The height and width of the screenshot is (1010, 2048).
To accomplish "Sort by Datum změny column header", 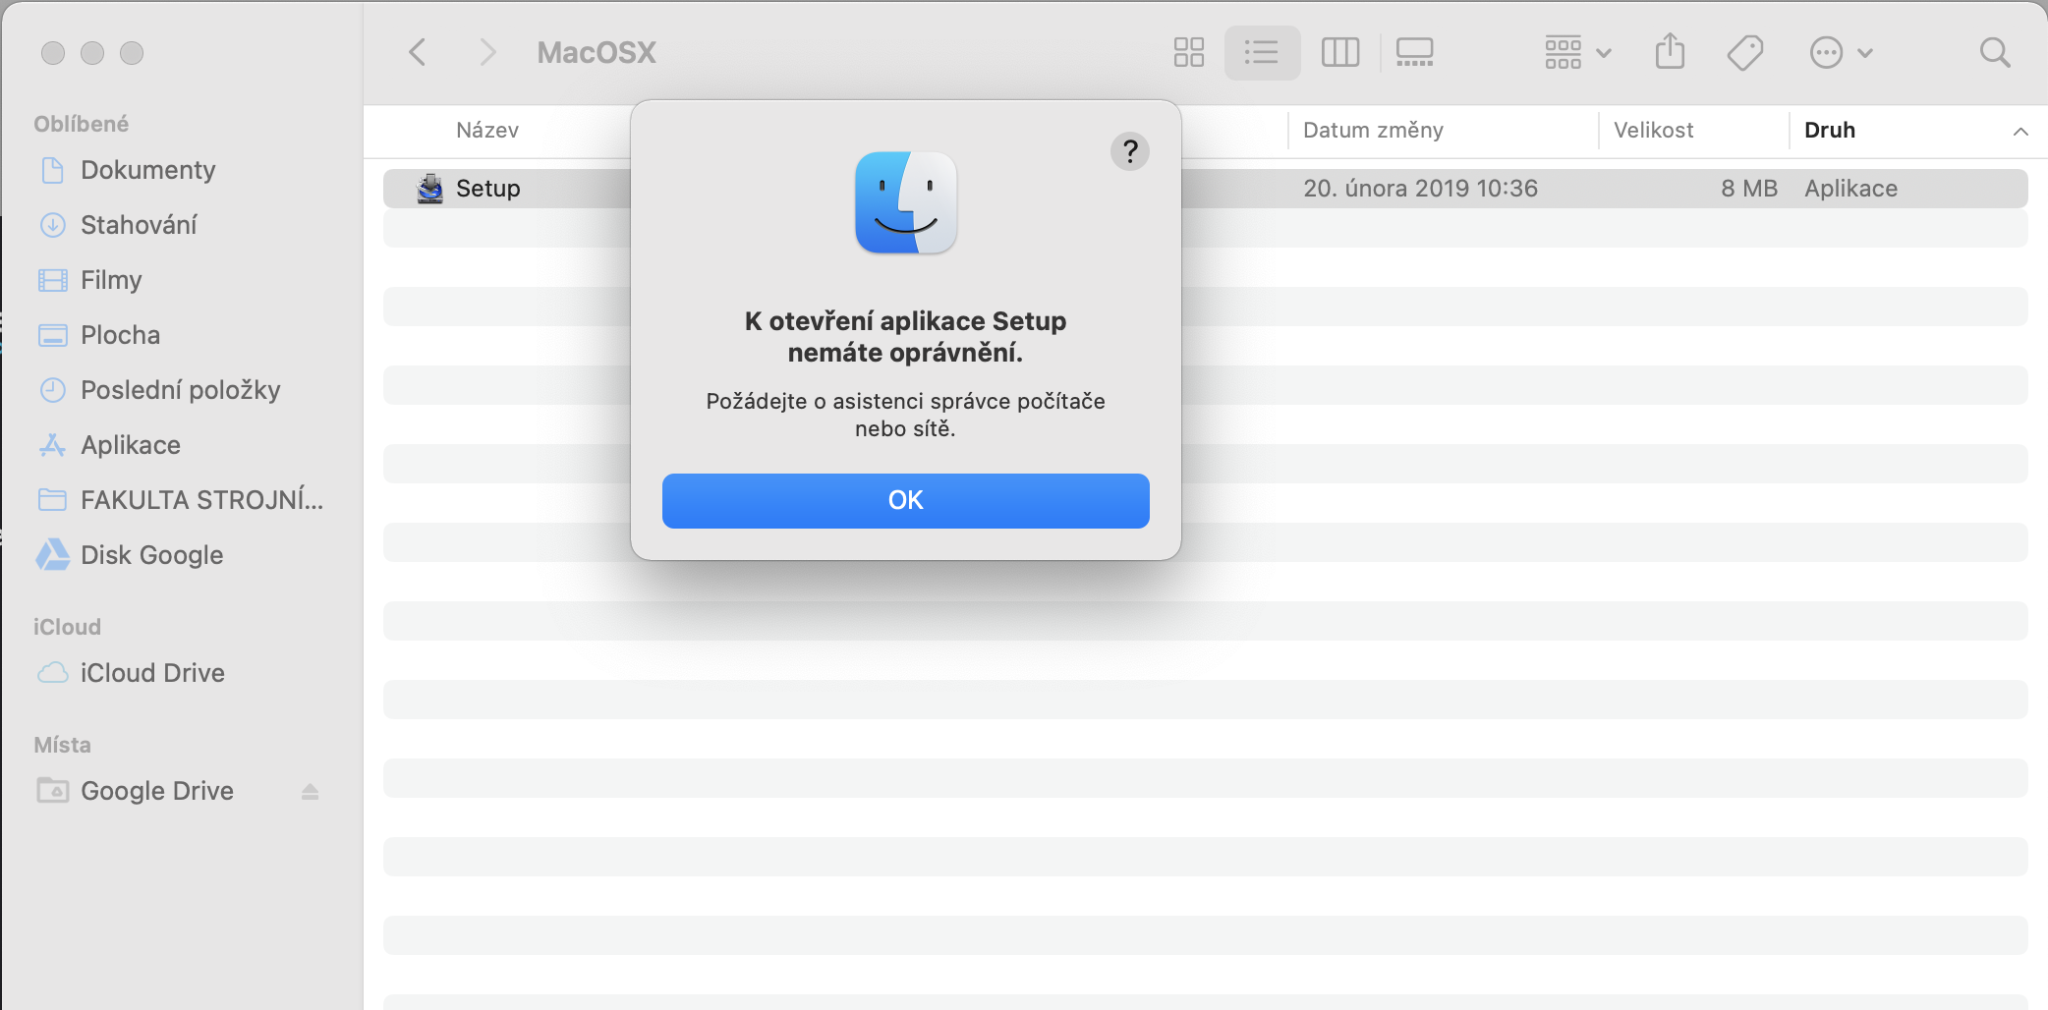I will [x=1373, y=131].
